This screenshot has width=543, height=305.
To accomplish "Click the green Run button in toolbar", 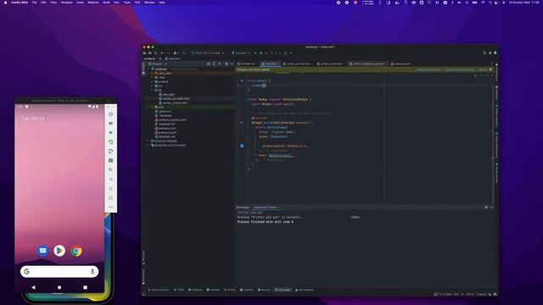I will coord(255,53).
